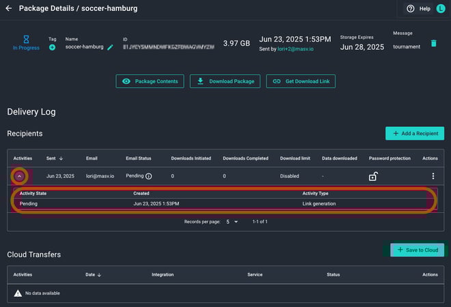Click the Link generation activity type

coord(319,203)
